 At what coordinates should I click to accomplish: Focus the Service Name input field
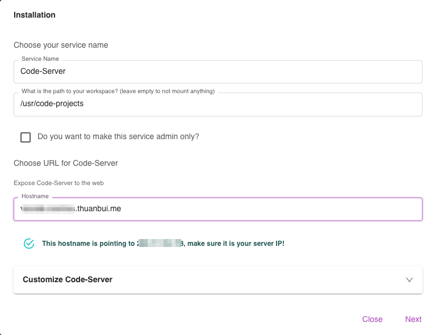click(217, 72)
